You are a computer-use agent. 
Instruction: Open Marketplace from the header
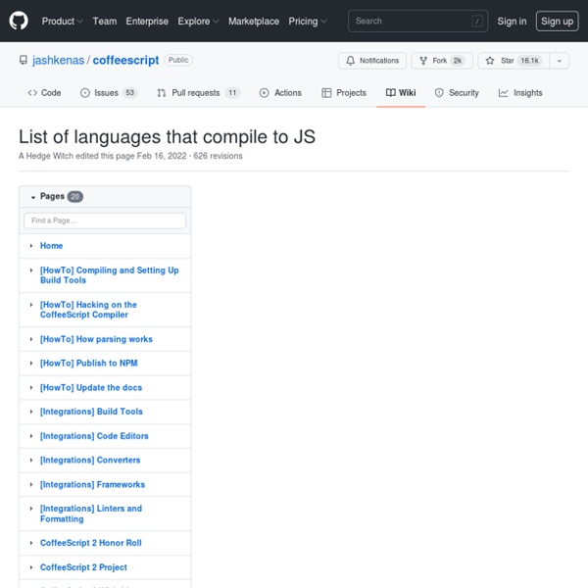[254, 21]
